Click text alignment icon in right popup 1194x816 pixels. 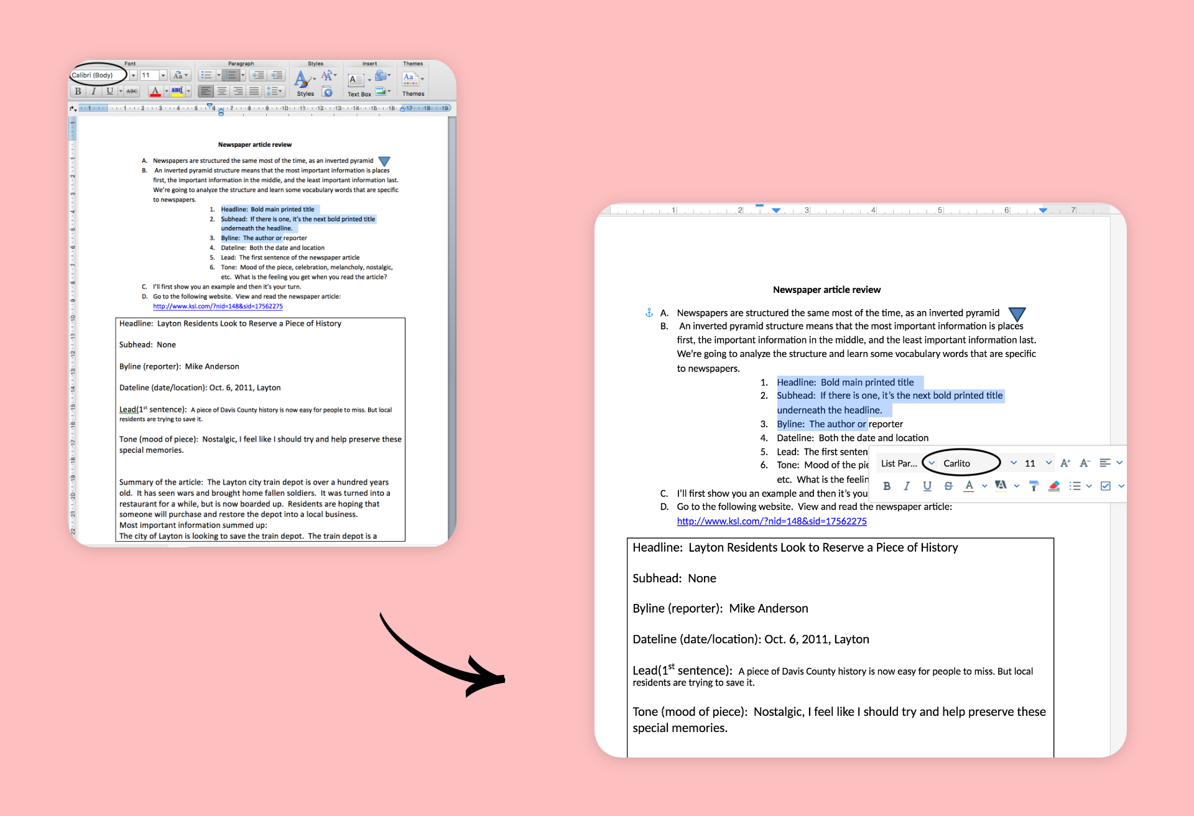pos(1105,463)
